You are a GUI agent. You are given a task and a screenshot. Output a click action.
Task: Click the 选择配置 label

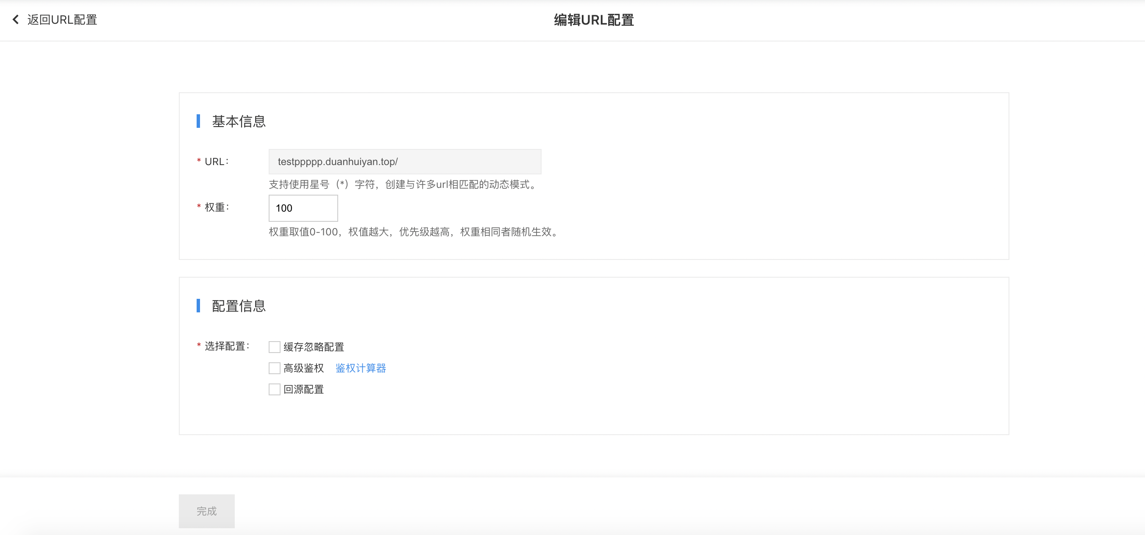coord(227,346)
